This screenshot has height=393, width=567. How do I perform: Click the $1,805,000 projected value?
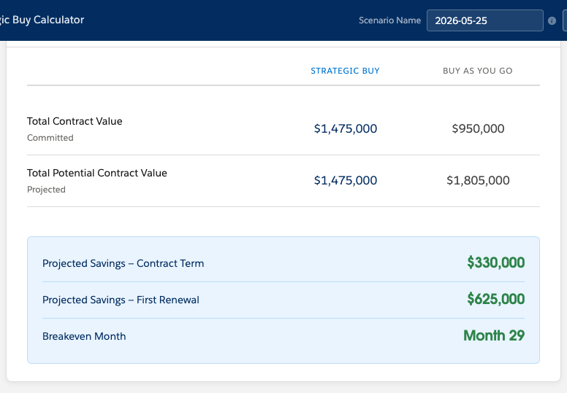478,180
